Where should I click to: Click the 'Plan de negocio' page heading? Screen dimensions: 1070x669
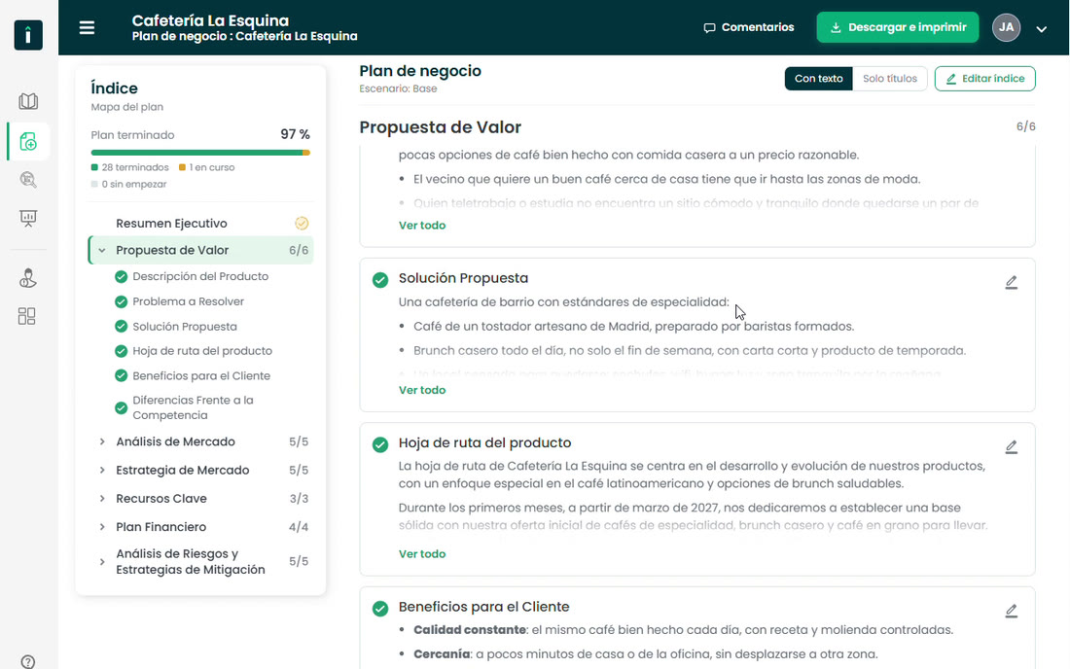[x=420, y=71]
